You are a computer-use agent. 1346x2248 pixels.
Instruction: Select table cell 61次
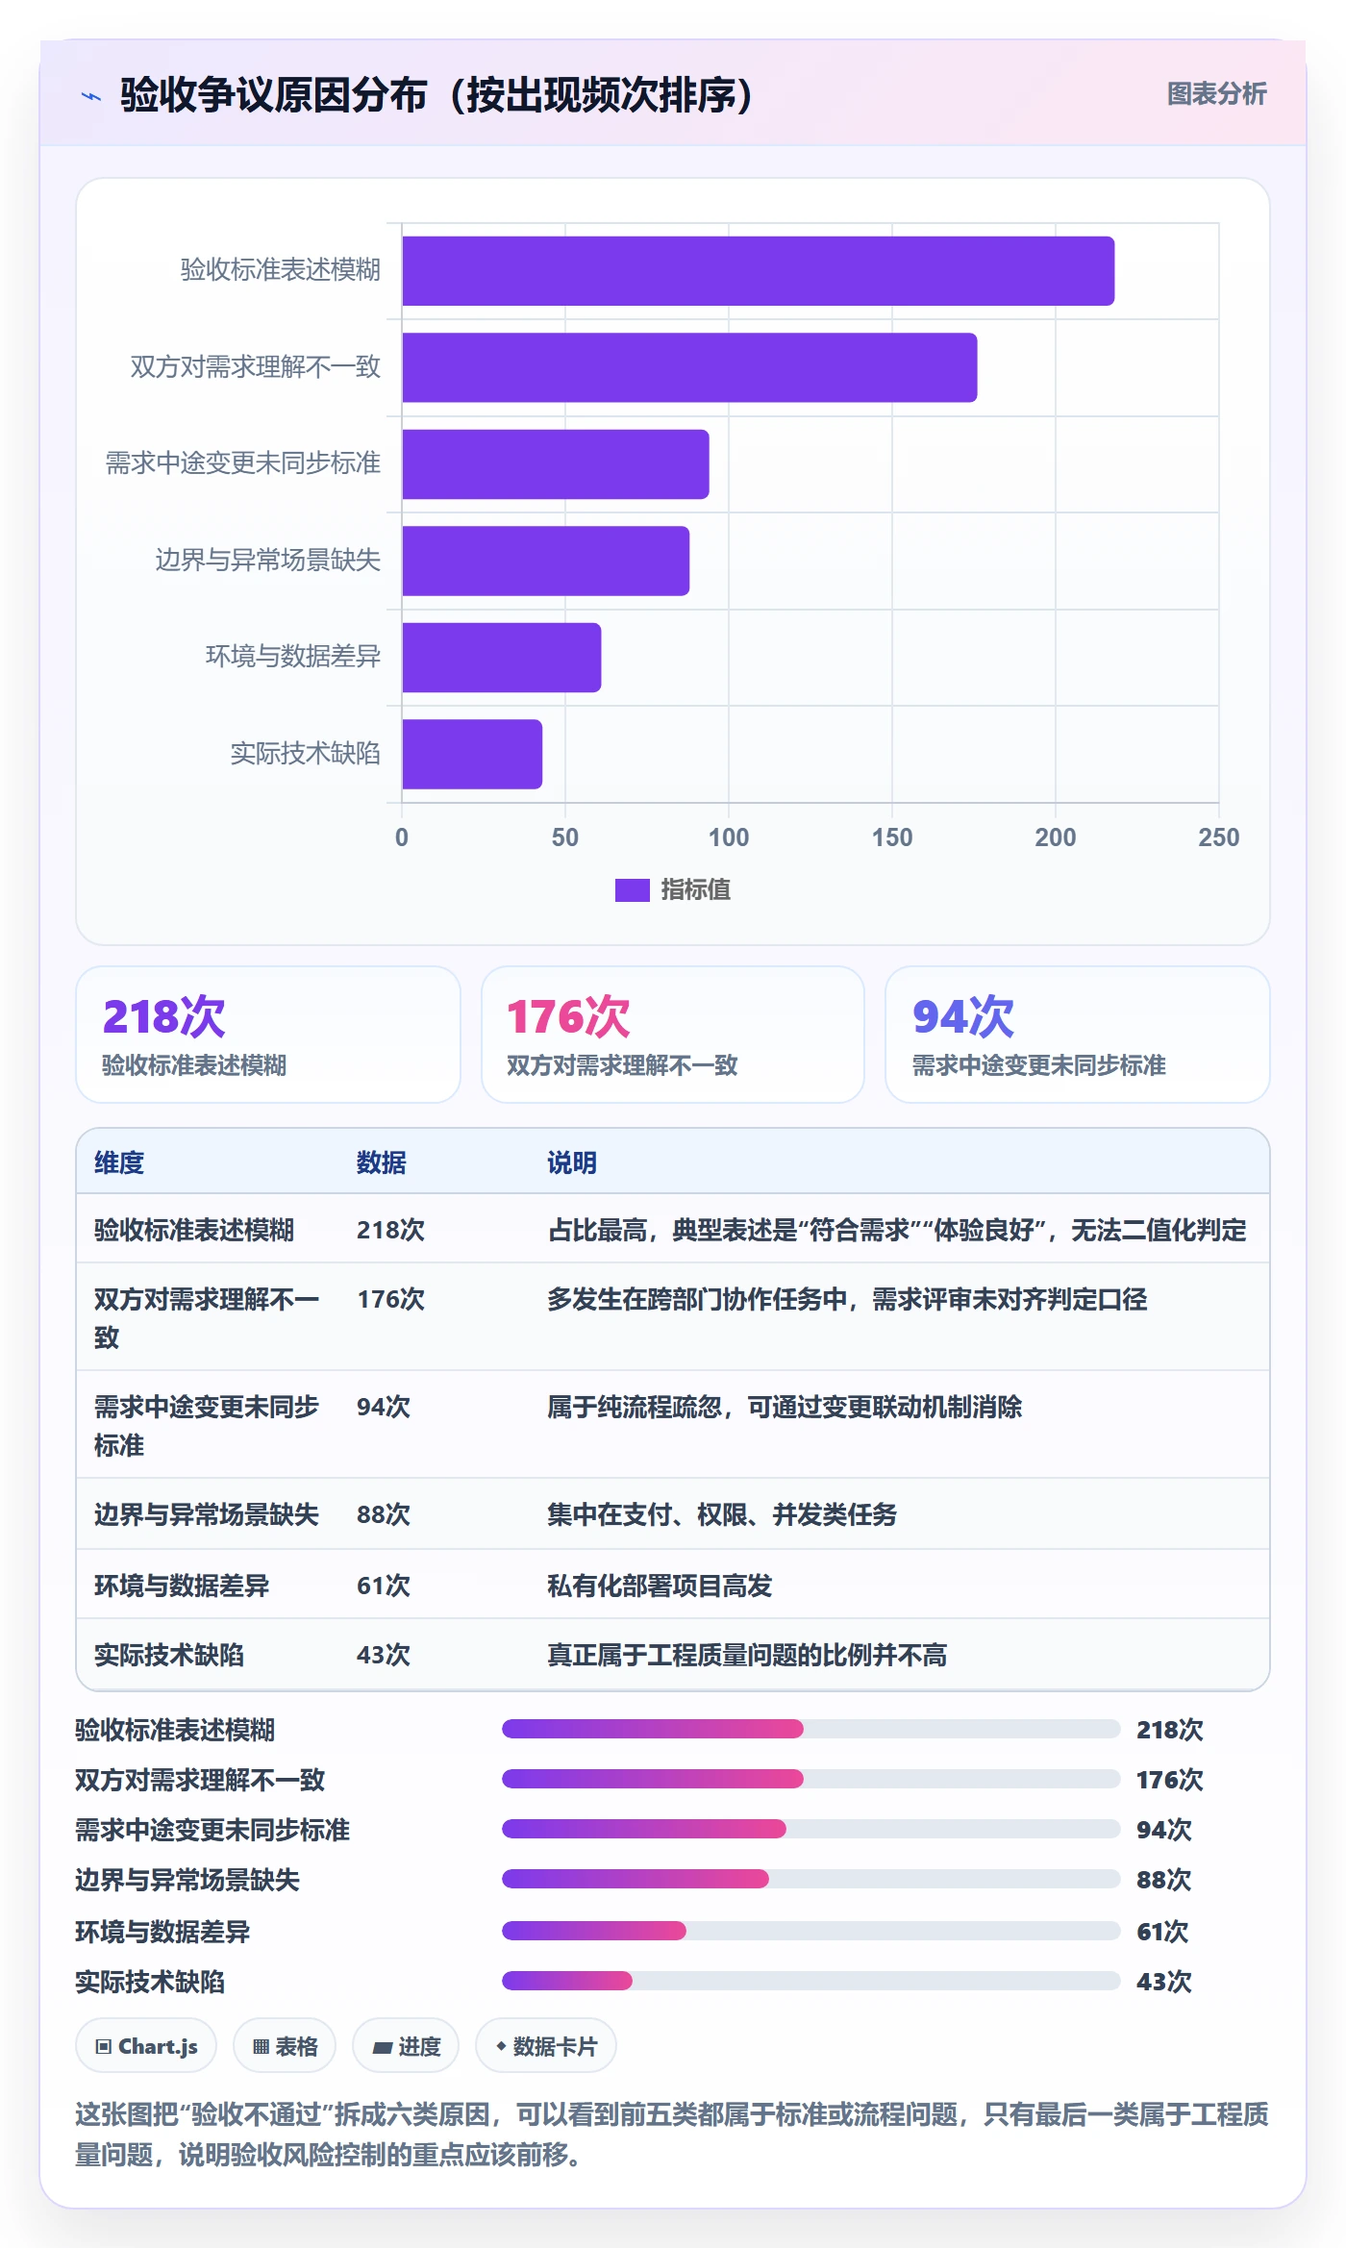pos(384,1586)
